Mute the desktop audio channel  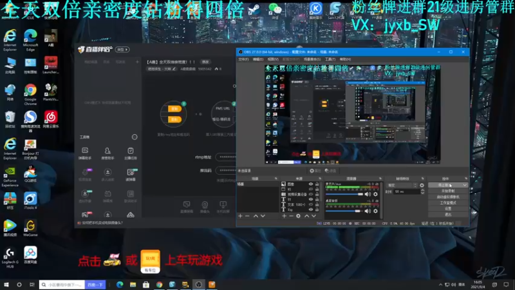point(368,211)
